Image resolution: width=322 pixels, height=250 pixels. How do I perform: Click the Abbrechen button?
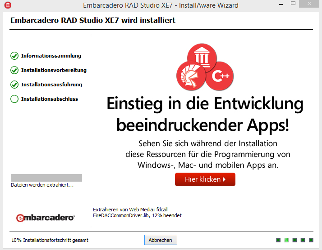pos(161,240)
